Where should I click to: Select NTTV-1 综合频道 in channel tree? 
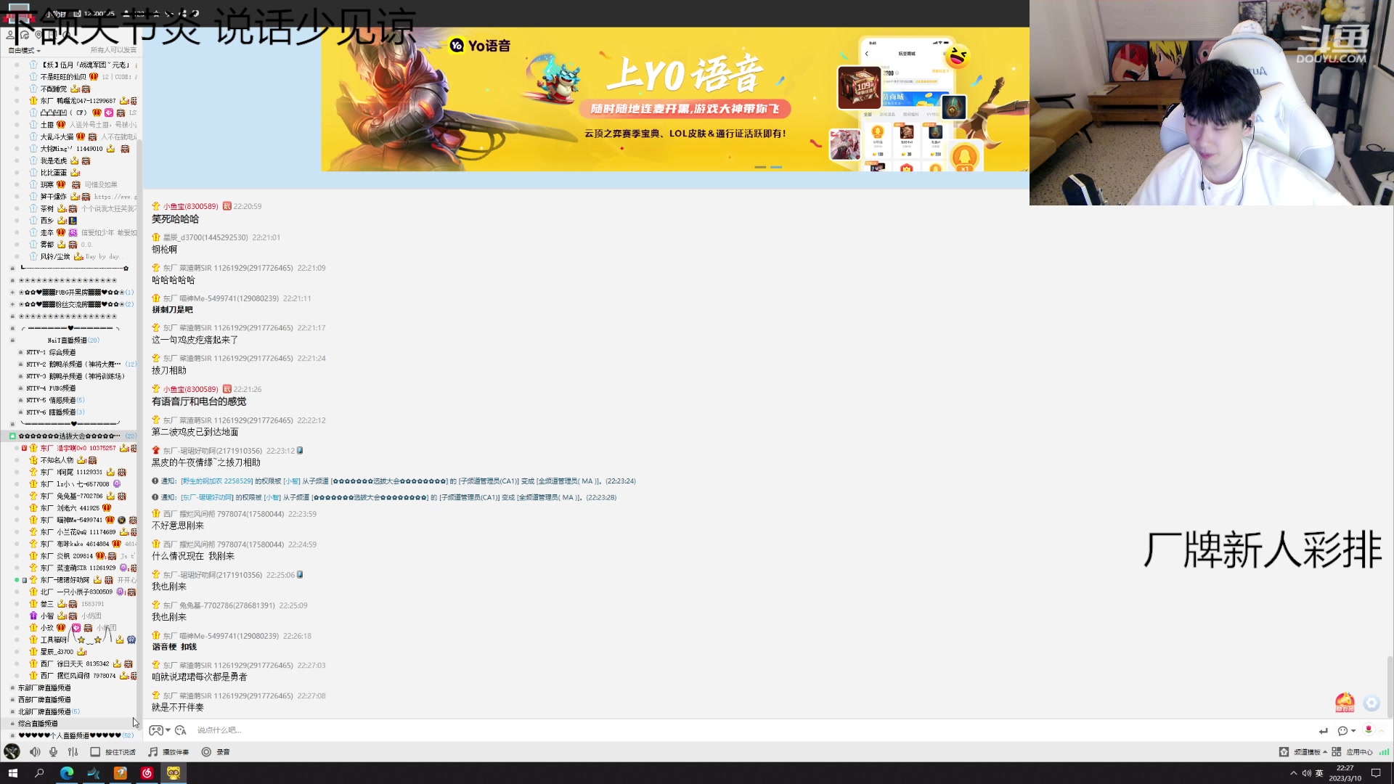51,352
